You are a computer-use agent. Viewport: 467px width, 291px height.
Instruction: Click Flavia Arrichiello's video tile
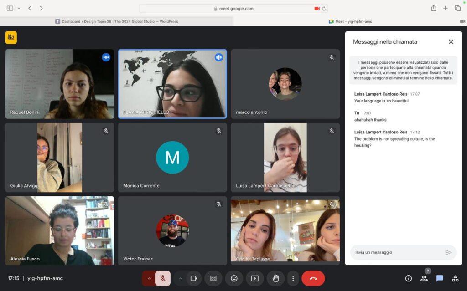pos(172,84)
